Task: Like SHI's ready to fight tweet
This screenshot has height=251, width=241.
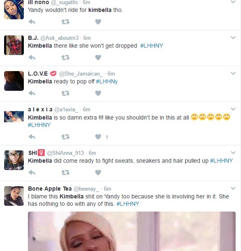Action: click(x=98, y=173)
